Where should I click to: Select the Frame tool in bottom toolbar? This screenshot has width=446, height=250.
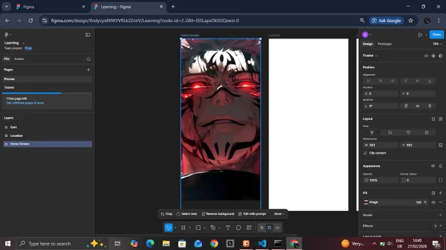pyautogui.click(x=183, y=228)
